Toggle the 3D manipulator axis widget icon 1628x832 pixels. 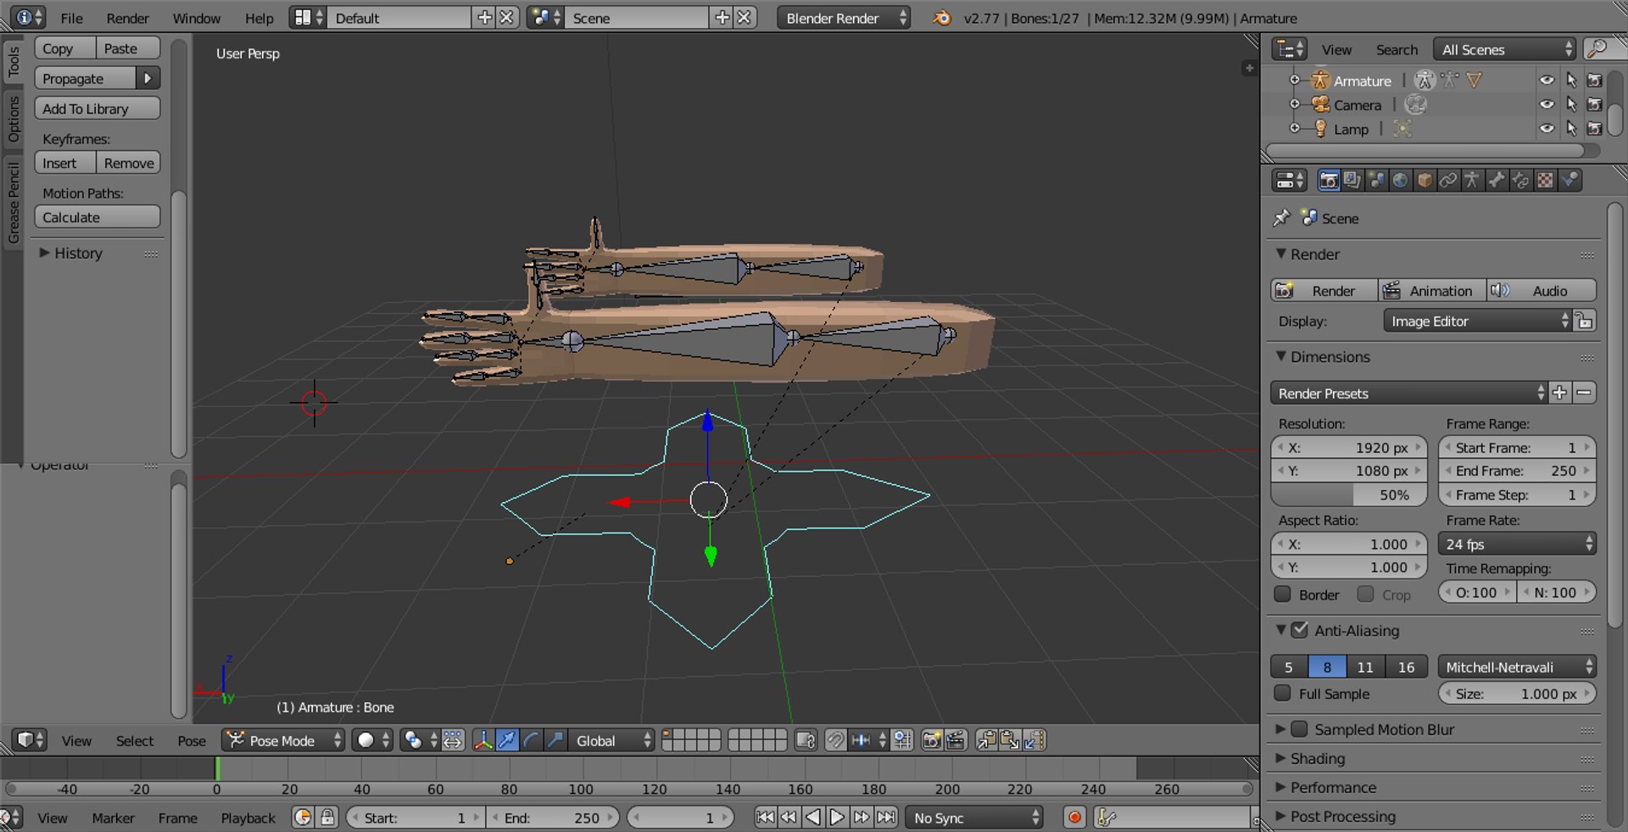click(483, 740)
